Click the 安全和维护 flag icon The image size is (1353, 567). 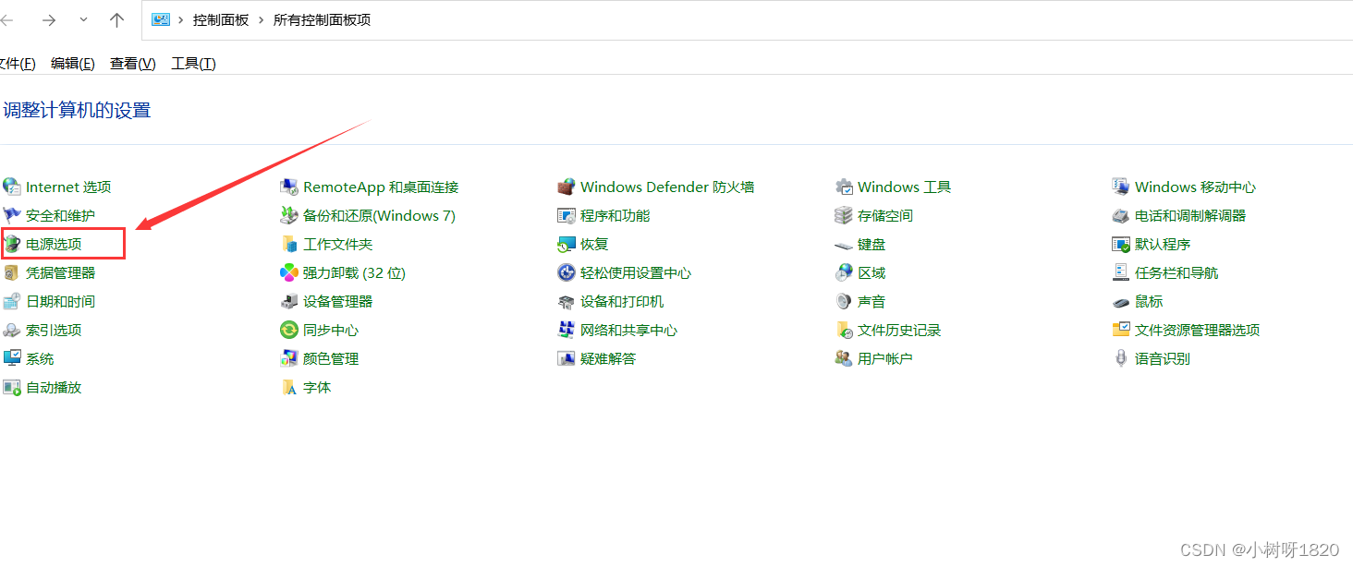click(12, 215)
